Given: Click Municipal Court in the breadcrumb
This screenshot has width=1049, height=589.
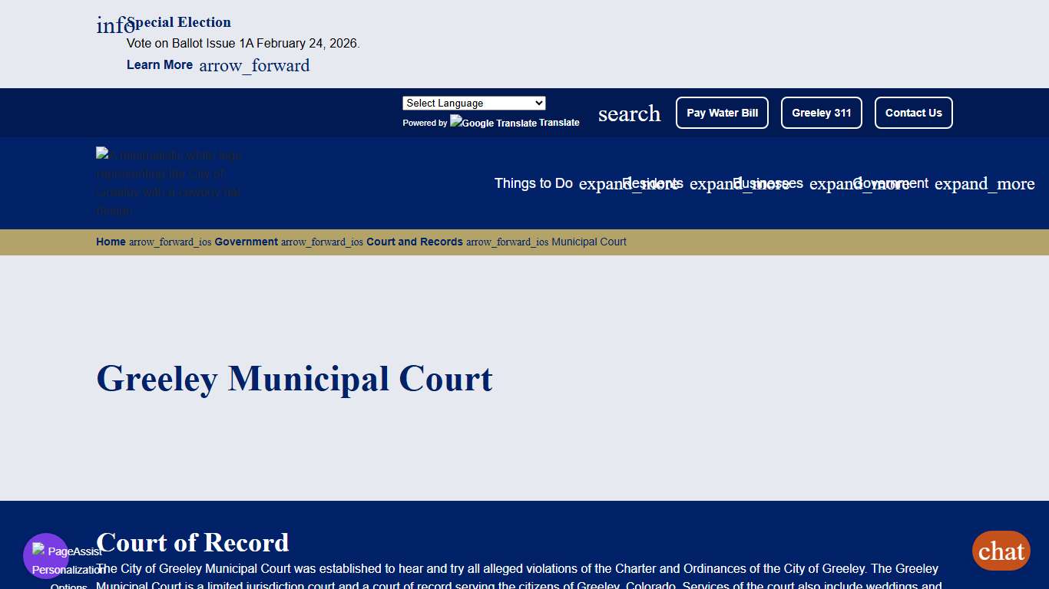Looking at the screenshot, I should [589, 242].
